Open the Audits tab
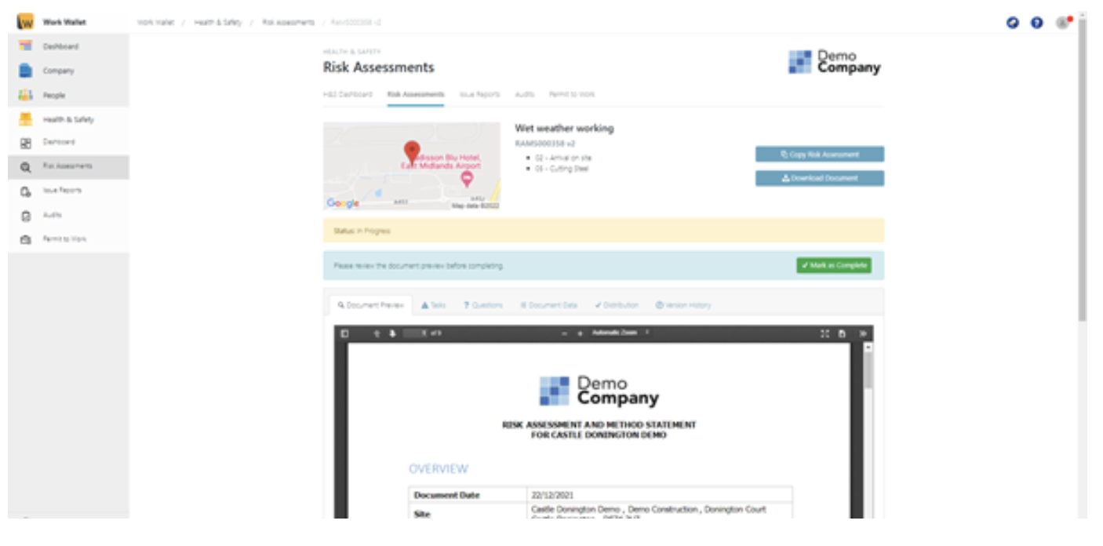The width and height of the screenshot is (1103, 546). click(x=525, y=94)
